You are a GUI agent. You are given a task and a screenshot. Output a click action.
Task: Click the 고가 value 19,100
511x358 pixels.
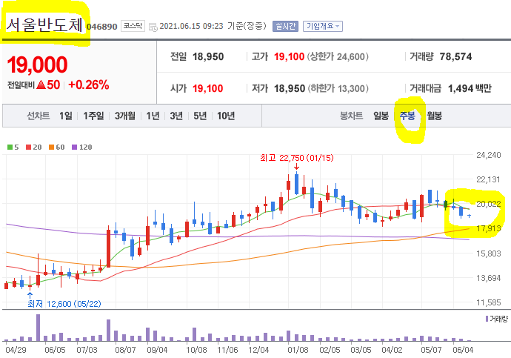(x=289, y=57)
